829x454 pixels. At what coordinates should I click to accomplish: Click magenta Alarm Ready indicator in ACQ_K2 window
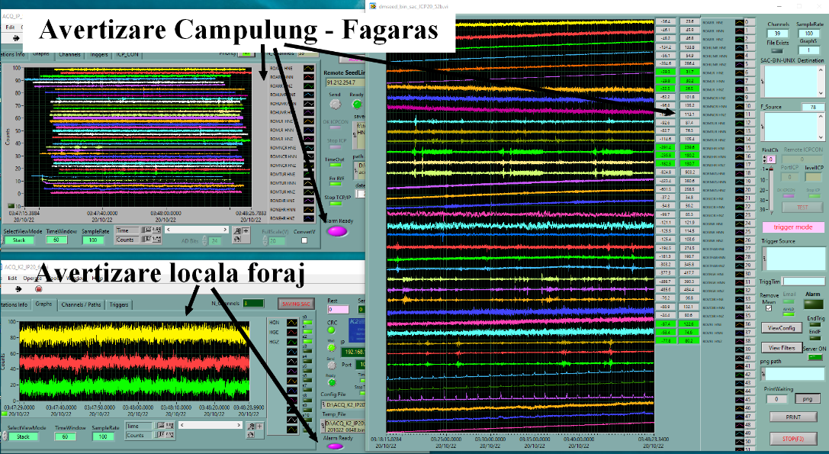335,446
